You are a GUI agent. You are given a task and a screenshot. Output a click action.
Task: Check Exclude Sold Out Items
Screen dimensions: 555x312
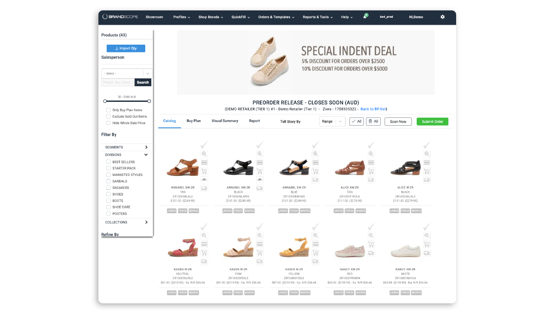coord(108,116)
